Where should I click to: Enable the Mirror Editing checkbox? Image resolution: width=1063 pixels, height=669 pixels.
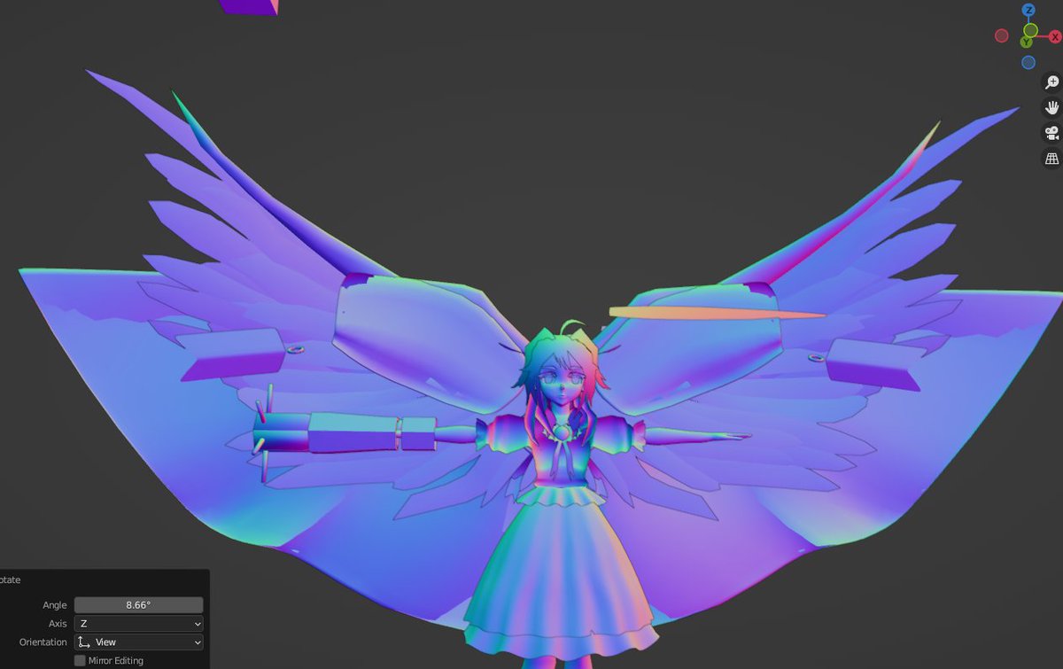pos(80,661)
